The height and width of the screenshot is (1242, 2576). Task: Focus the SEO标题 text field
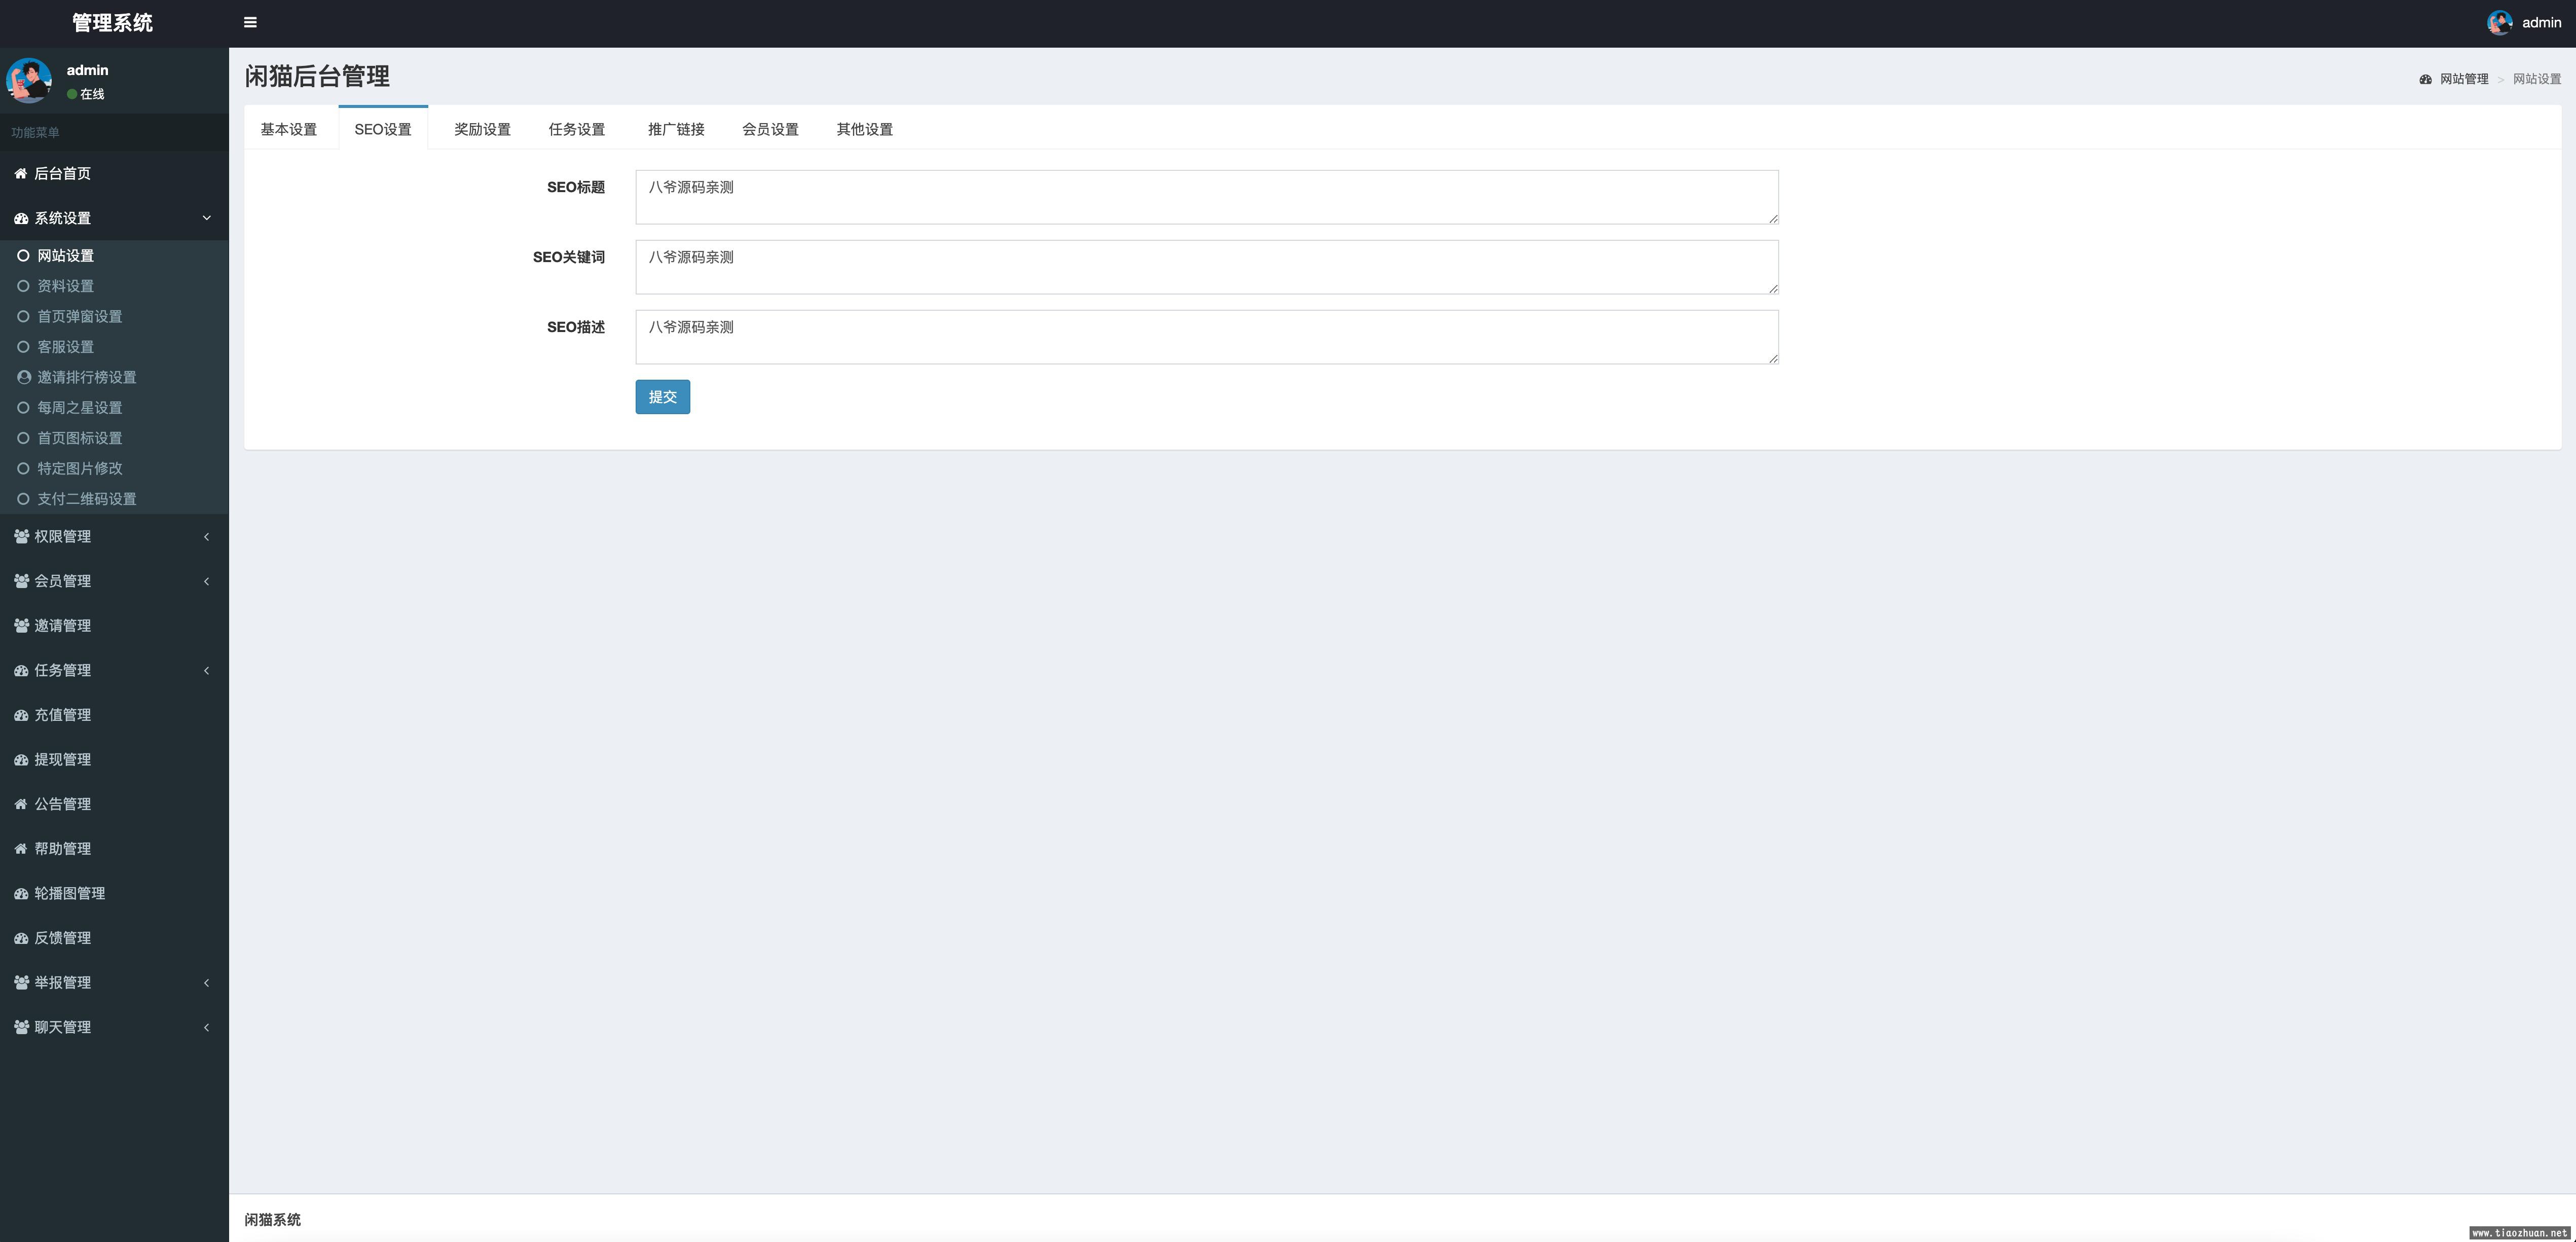1206,197
